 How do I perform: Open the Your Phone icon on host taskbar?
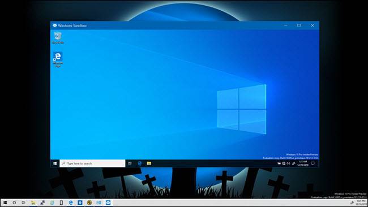[61, 202]
